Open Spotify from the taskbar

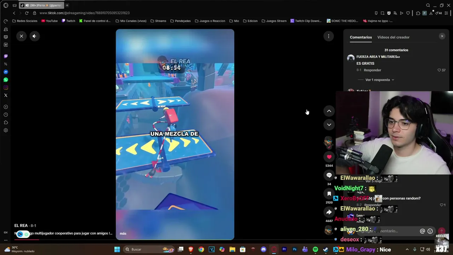(315, 249)
